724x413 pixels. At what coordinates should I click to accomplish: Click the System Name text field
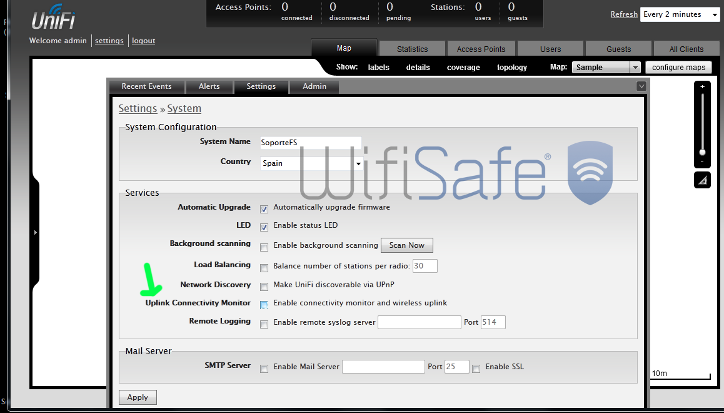pyautogui.click(x=311, y=142)
